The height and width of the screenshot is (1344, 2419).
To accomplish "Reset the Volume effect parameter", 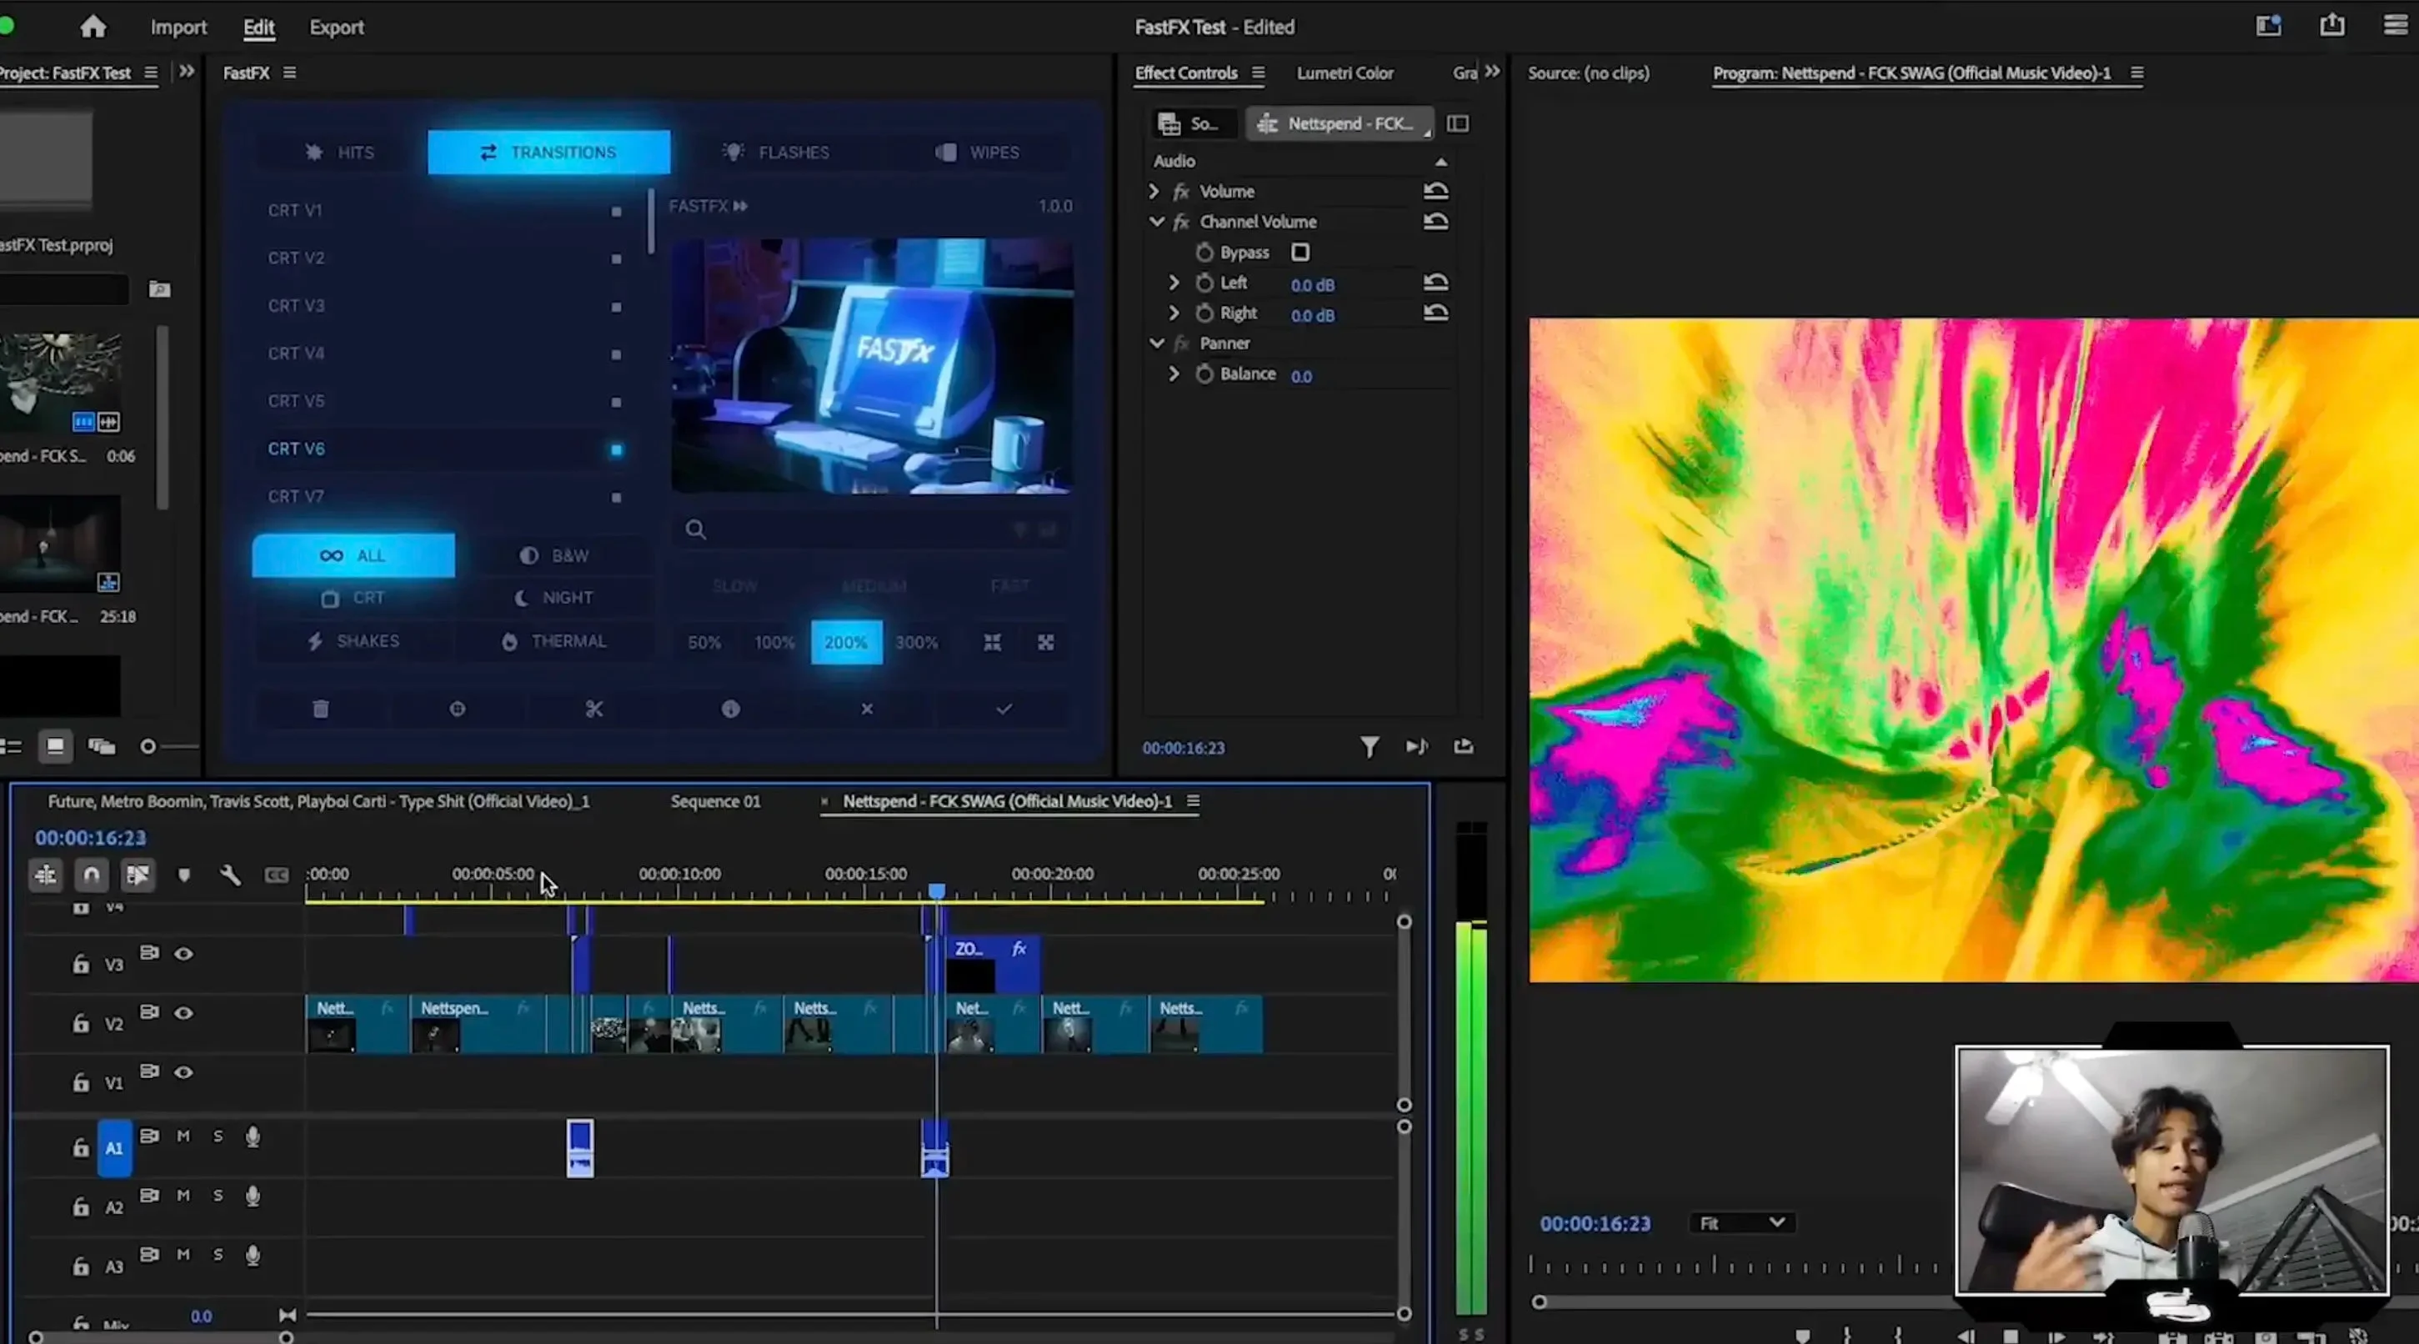I will (x=1435, y=192).
